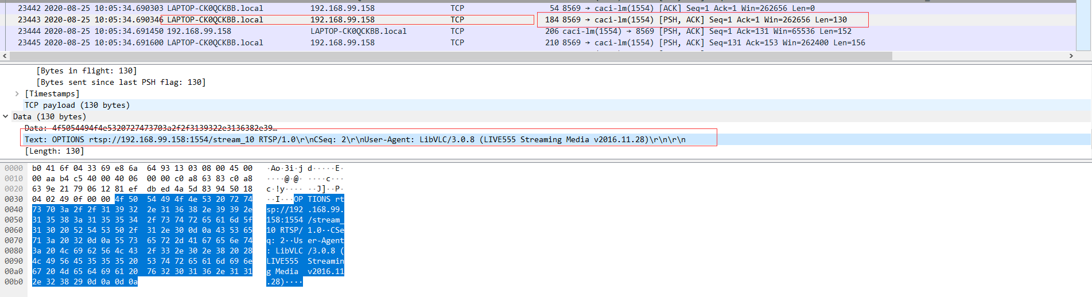Image resolution: width=1092 pixels, height=297 pixels.
Task: Click the packet list right scroll arrow
Action: coord(1071,56)
